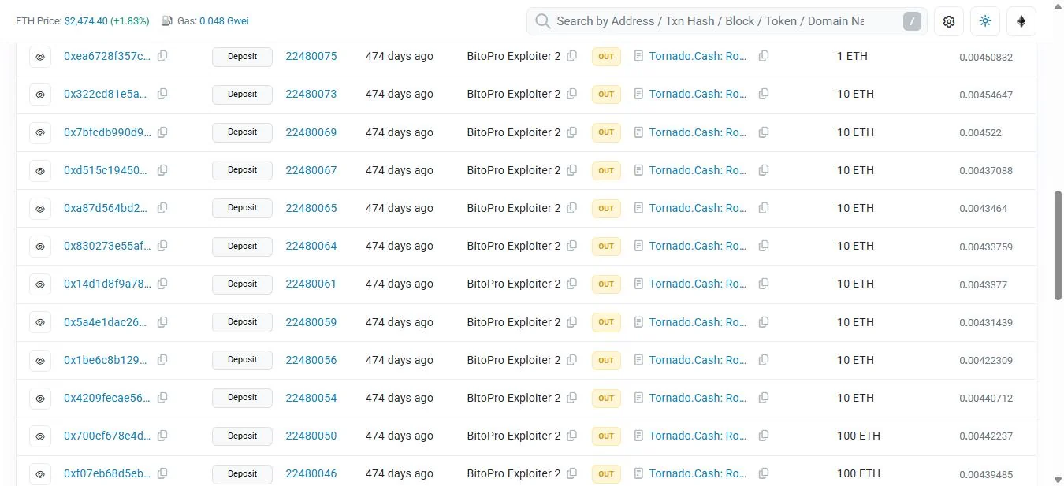Toggle light/dark theme sun icon

985,21
